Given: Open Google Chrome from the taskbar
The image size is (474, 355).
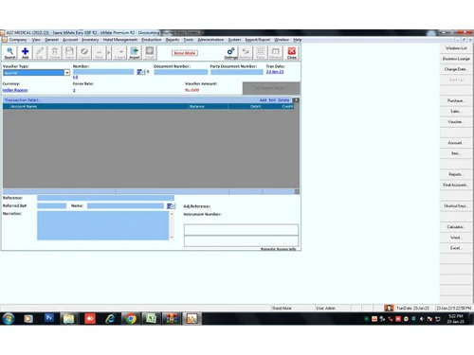Looking at the screenshot, I should [131, 319].
